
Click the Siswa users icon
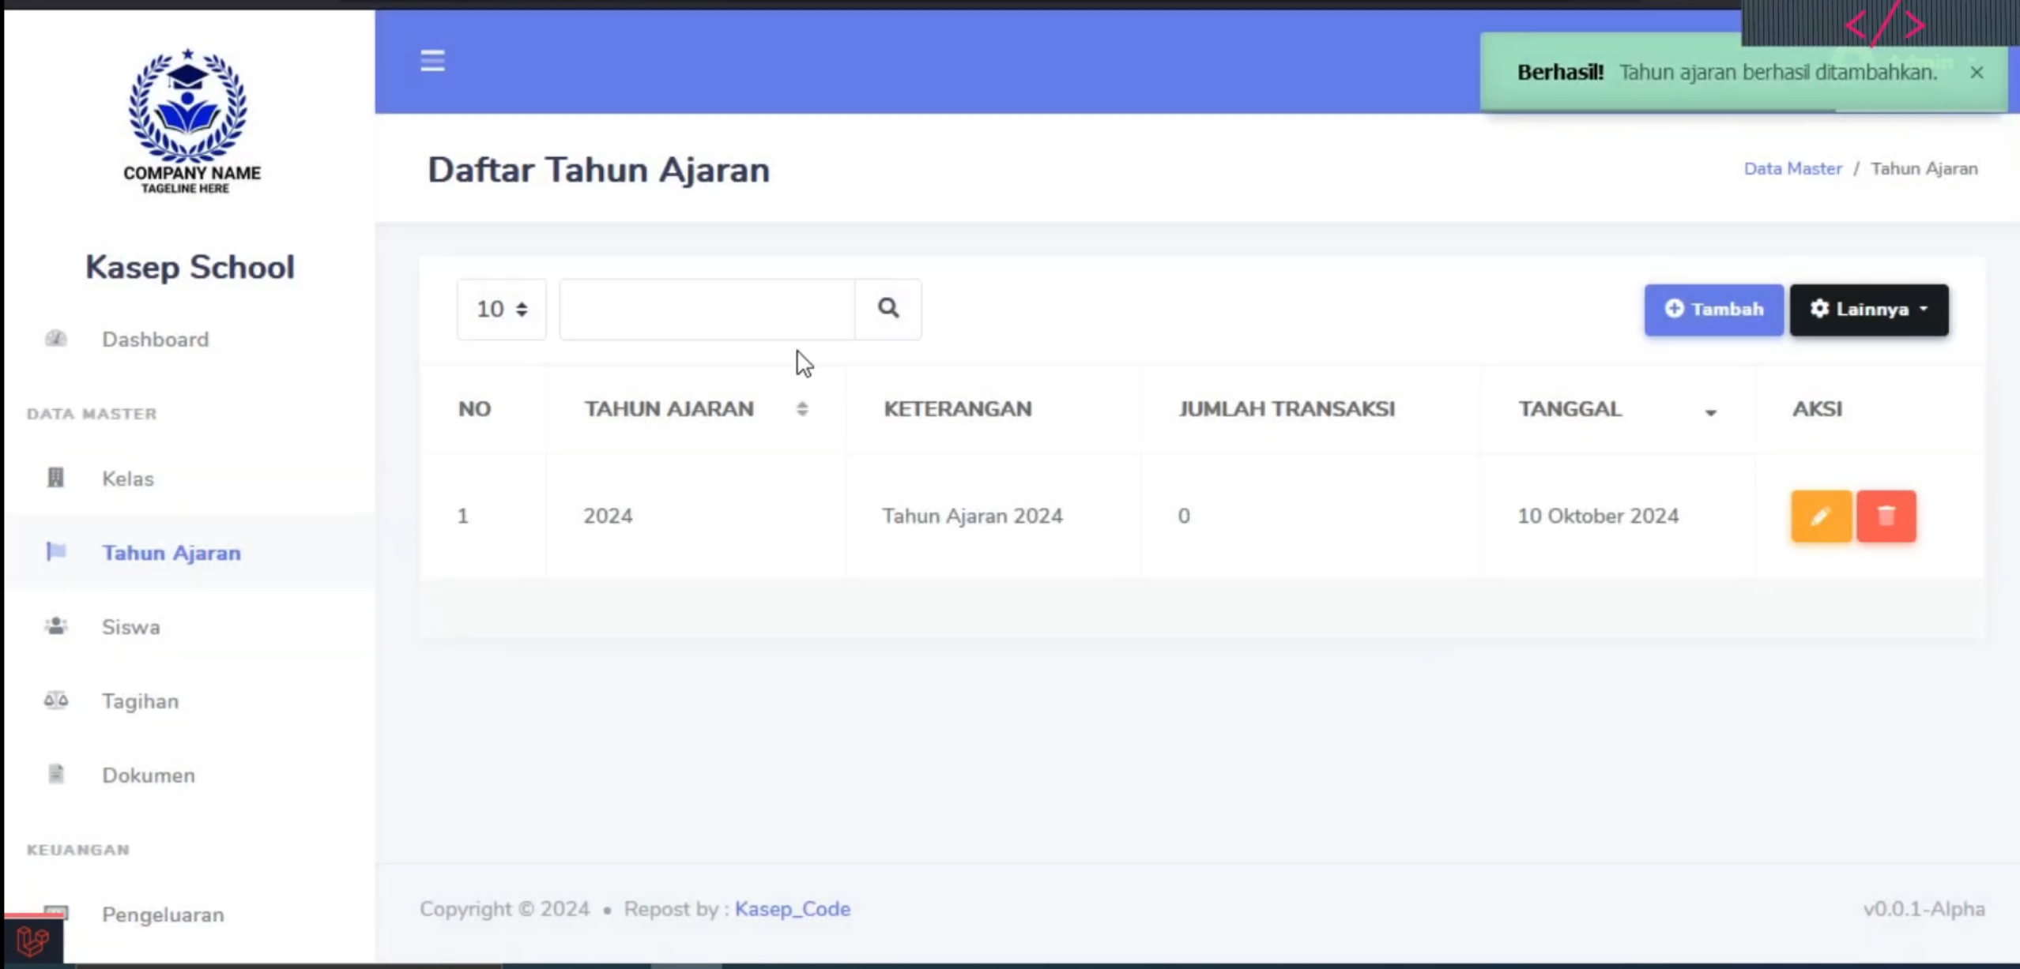55,626
